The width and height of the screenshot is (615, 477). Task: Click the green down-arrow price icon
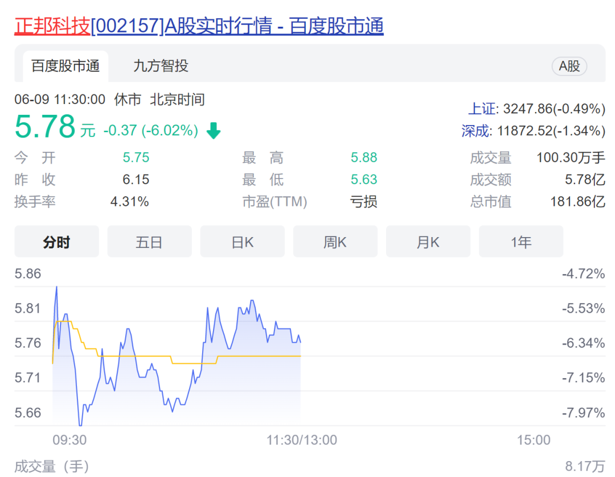click(214, 131)
